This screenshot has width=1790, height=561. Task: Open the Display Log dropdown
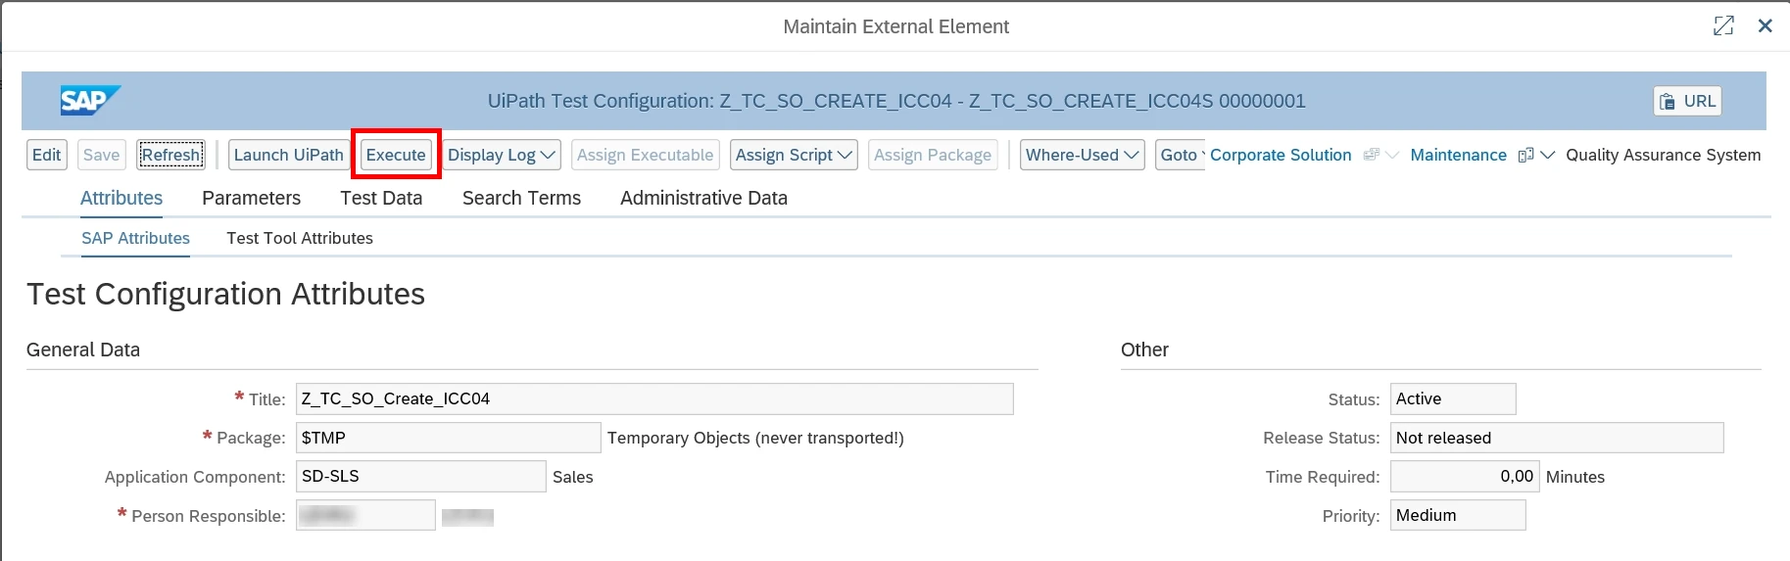pos(503,155)
